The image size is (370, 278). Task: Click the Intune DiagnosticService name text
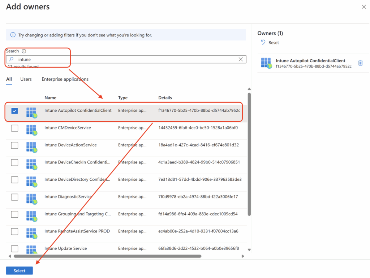pyautogui.click(x=68, y=197)
